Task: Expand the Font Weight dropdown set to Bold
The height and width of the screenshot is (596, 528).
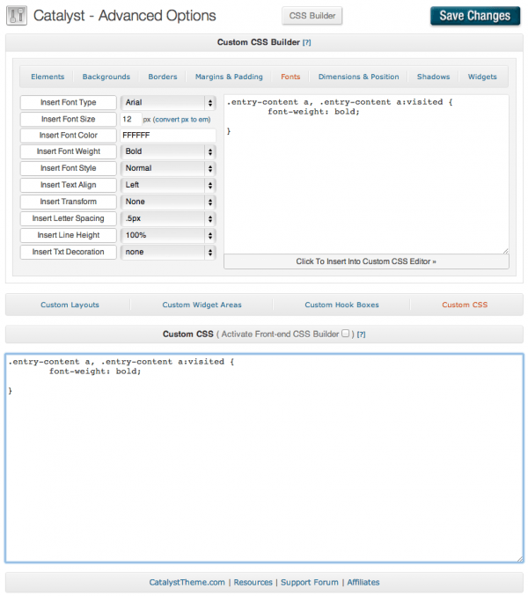Action: click(x=168, y=151)
